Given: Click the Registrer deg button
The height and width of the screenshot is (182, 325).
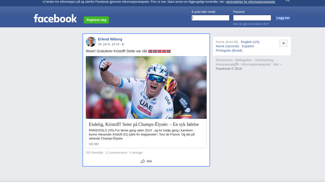Looking at the screenshot, I should (96, 20).
